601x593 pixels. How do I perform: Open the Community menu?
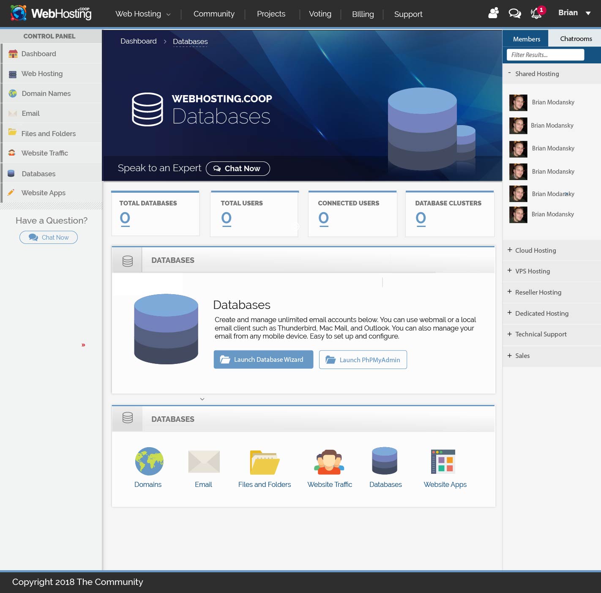coord(214,14)
